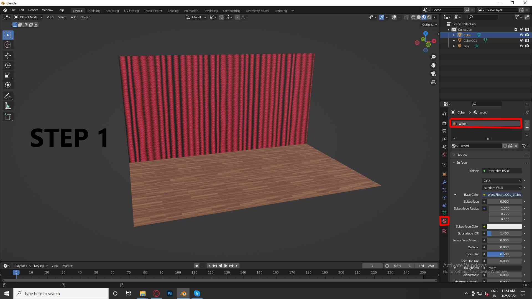Select the Measure tool
Screen dimensions: 532x299
(x=8, y=105)
